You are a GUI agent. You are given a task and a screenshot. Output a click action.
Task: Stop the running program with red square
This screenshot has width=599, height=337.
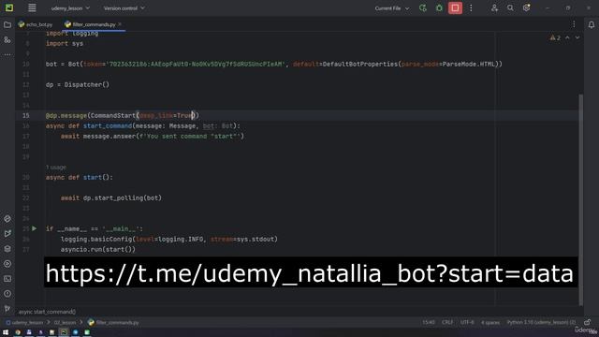click(x=455, y=8)
